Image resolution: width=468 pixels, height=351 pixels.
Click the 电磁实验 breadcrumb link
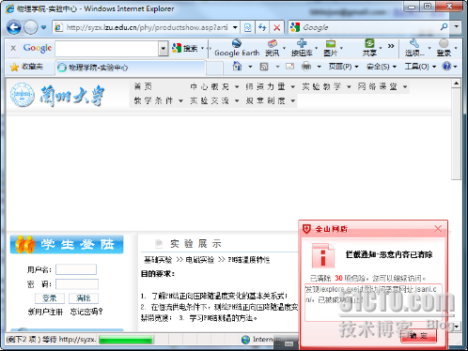pyautogui.click(x=200, y=260)
